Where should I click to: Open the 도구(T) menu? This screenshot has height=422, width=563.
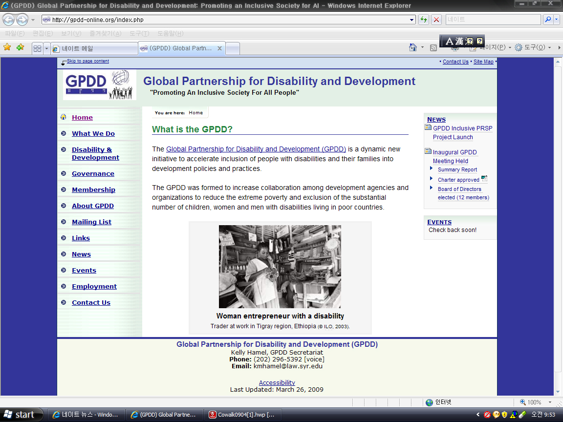[x=139, y=33]
